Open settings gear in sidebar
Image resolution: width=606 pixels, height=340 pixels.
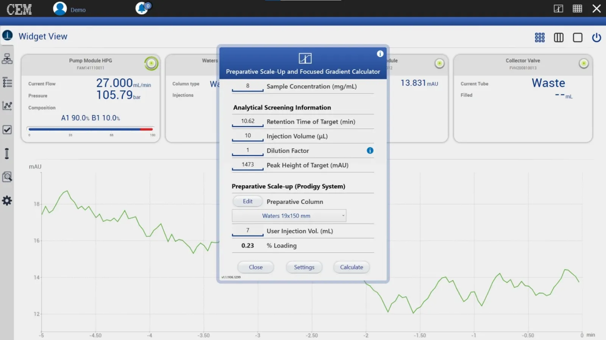pos(7,200)
